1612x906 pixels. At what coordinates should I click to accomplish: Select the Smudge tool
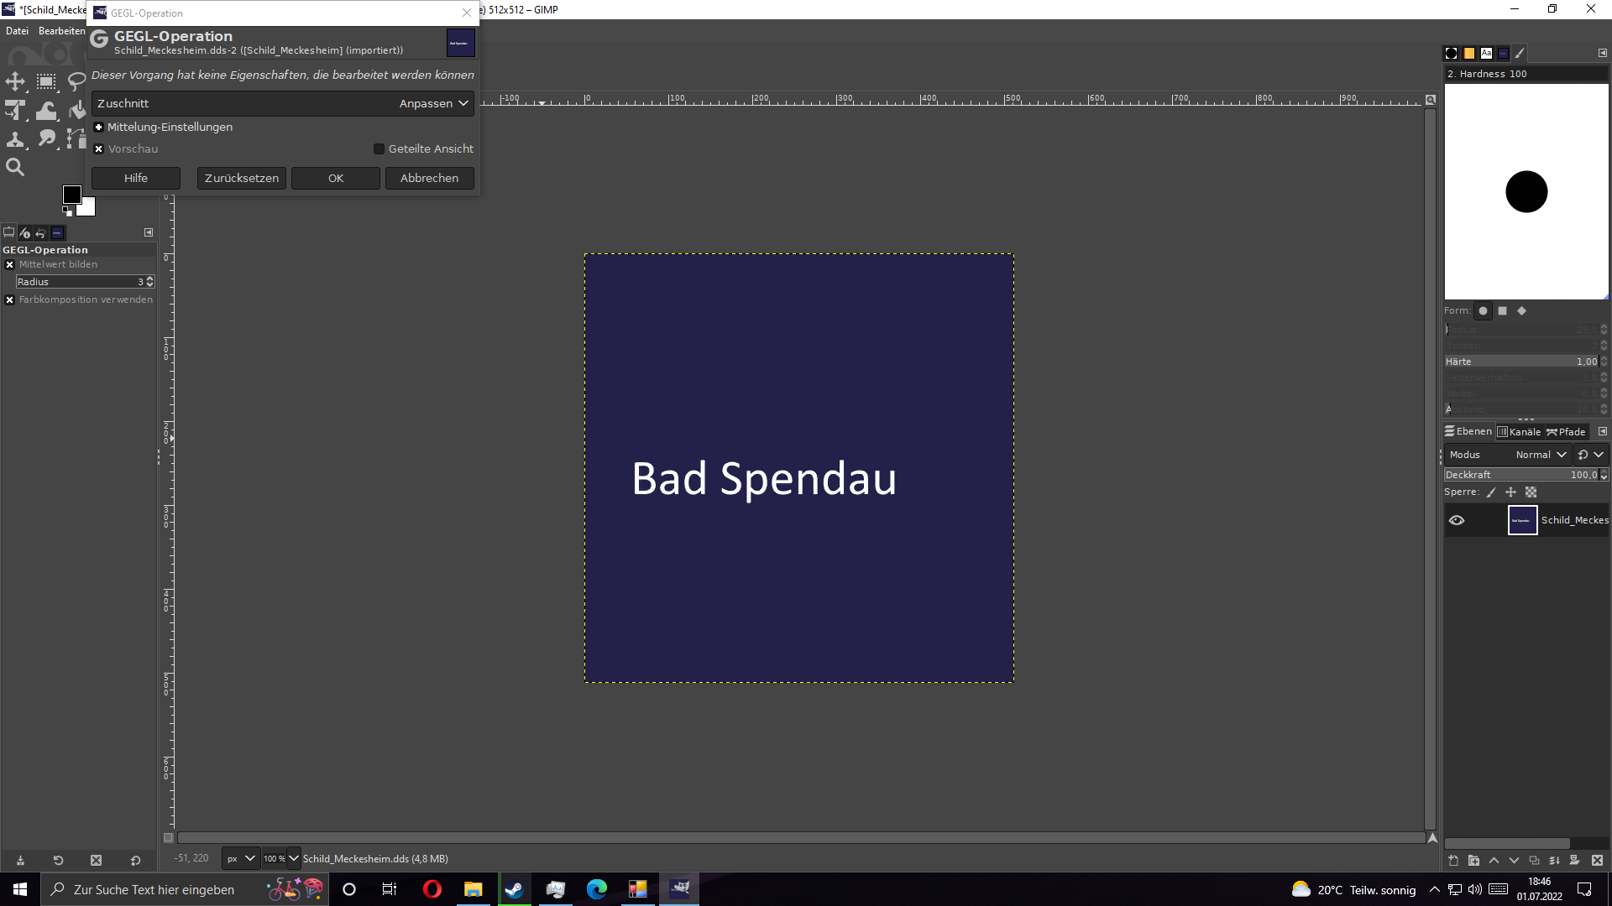point(46,138)
